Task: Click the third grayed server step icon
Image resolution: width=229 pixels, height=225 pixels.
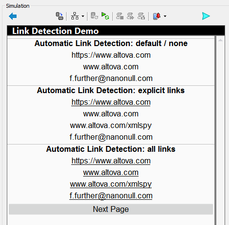Action: click(x=141, y=16)
